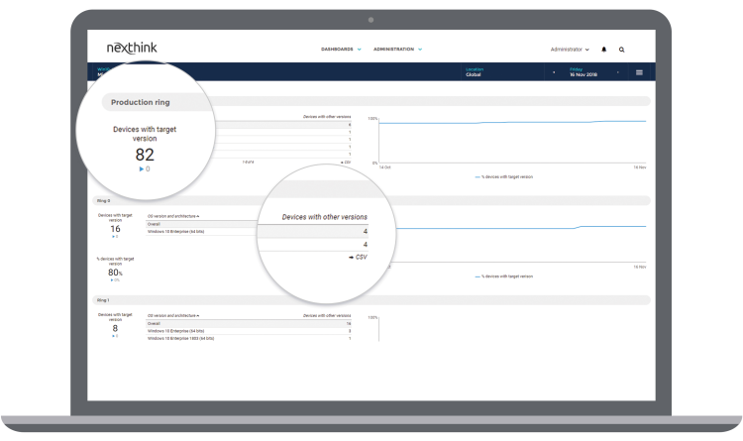
Task: Click the Ring 1 section header
Action: [104, 299]
